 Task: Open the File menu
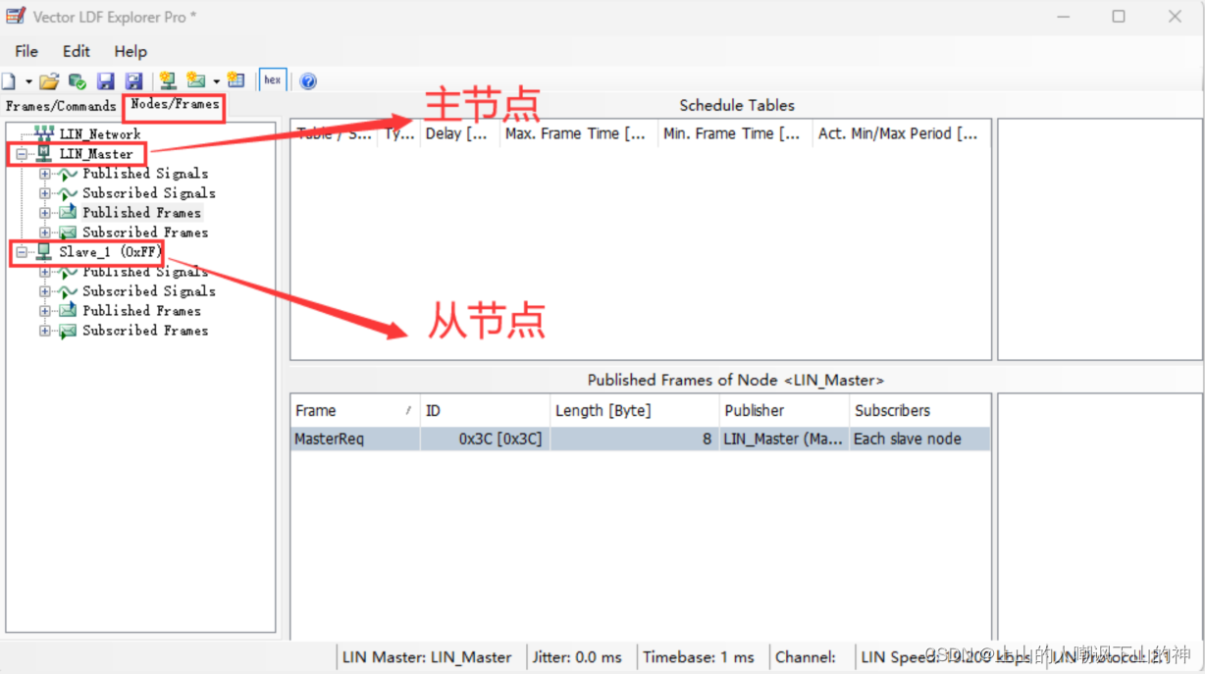26,51
